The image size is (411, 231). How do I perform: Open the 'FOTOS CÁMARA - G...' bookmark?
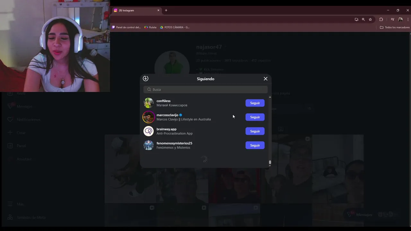pos(175,27)
